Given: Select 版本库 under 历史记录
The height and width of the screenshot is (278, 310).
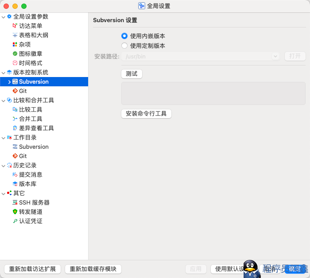Looking at the screenshot, I should tap(27, 184).
